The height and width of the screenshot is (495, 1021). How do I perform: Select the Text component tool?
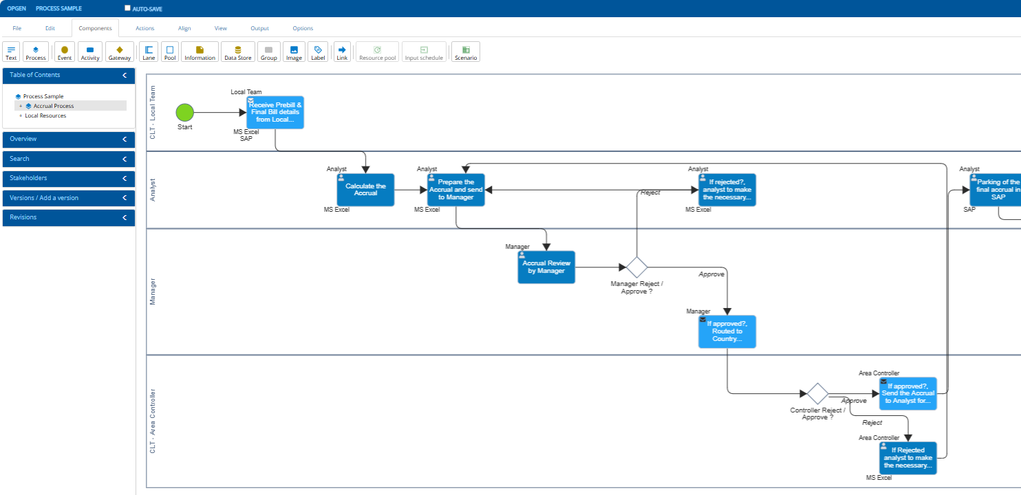coord(11,52)
